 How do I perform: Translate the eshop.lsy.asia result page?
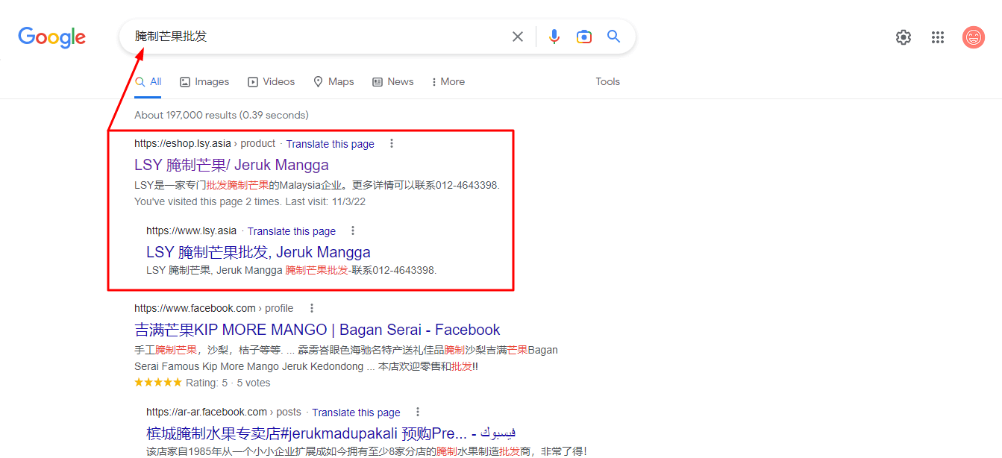point(330,144)
